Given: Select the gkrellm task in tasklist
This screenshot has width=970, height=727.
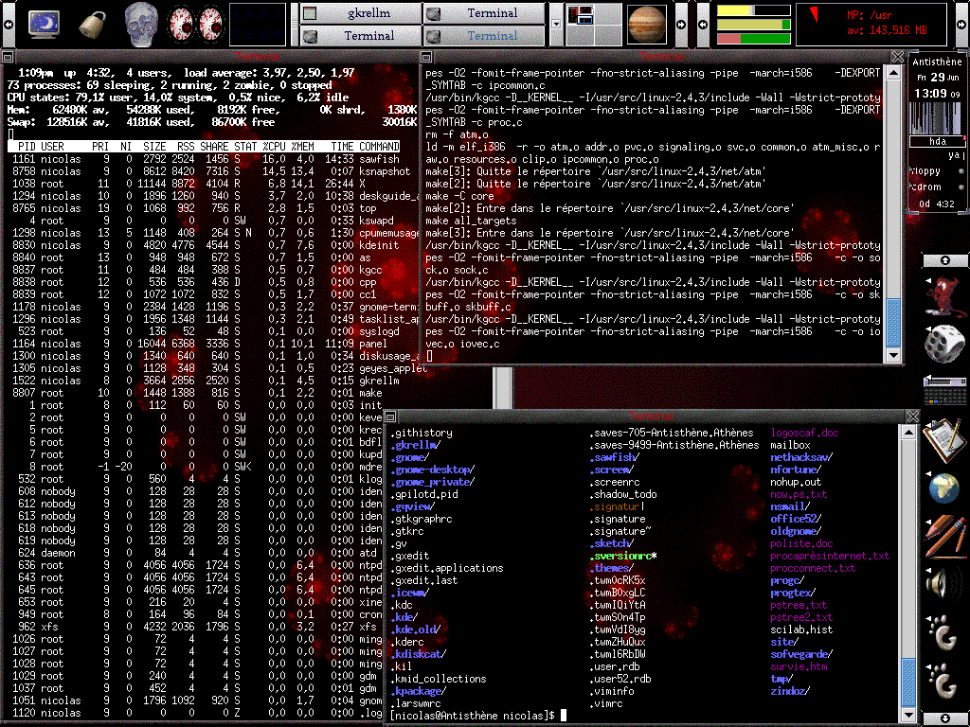Looking at the screenshot, I should click(x=360, y=13).
